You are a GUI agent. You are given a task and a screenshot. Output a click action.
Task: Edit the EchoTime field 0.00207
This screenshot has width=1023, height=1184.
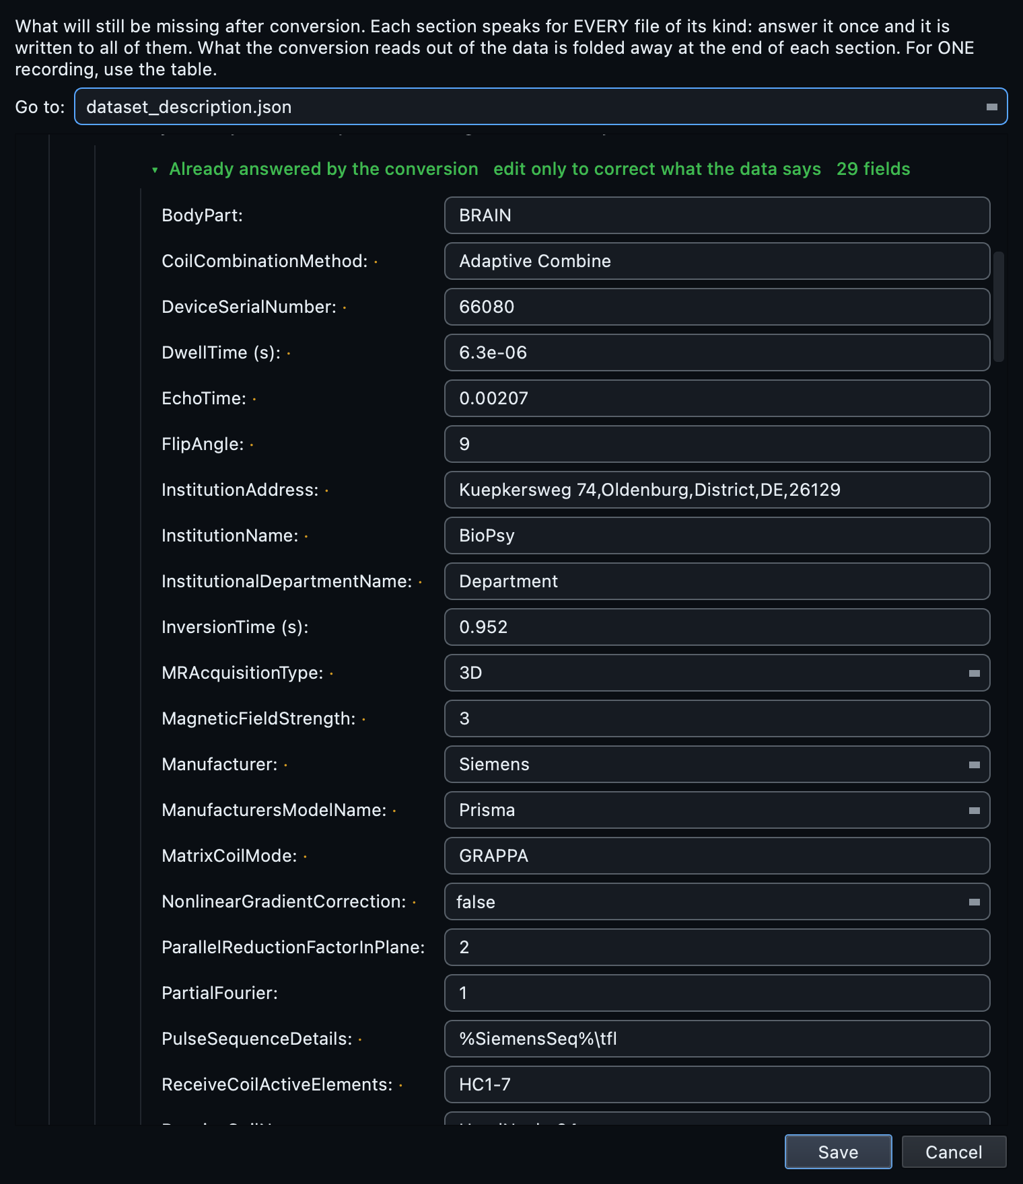(717, 398)
